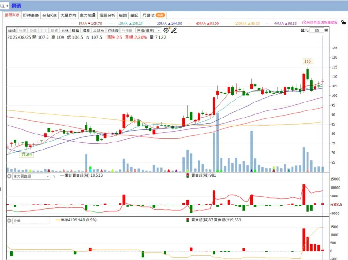Image resolution: width=348 pixels, height=260 pixels.
Task: Toggle the 紅綠燈 indicator
Action: [113, 31]
